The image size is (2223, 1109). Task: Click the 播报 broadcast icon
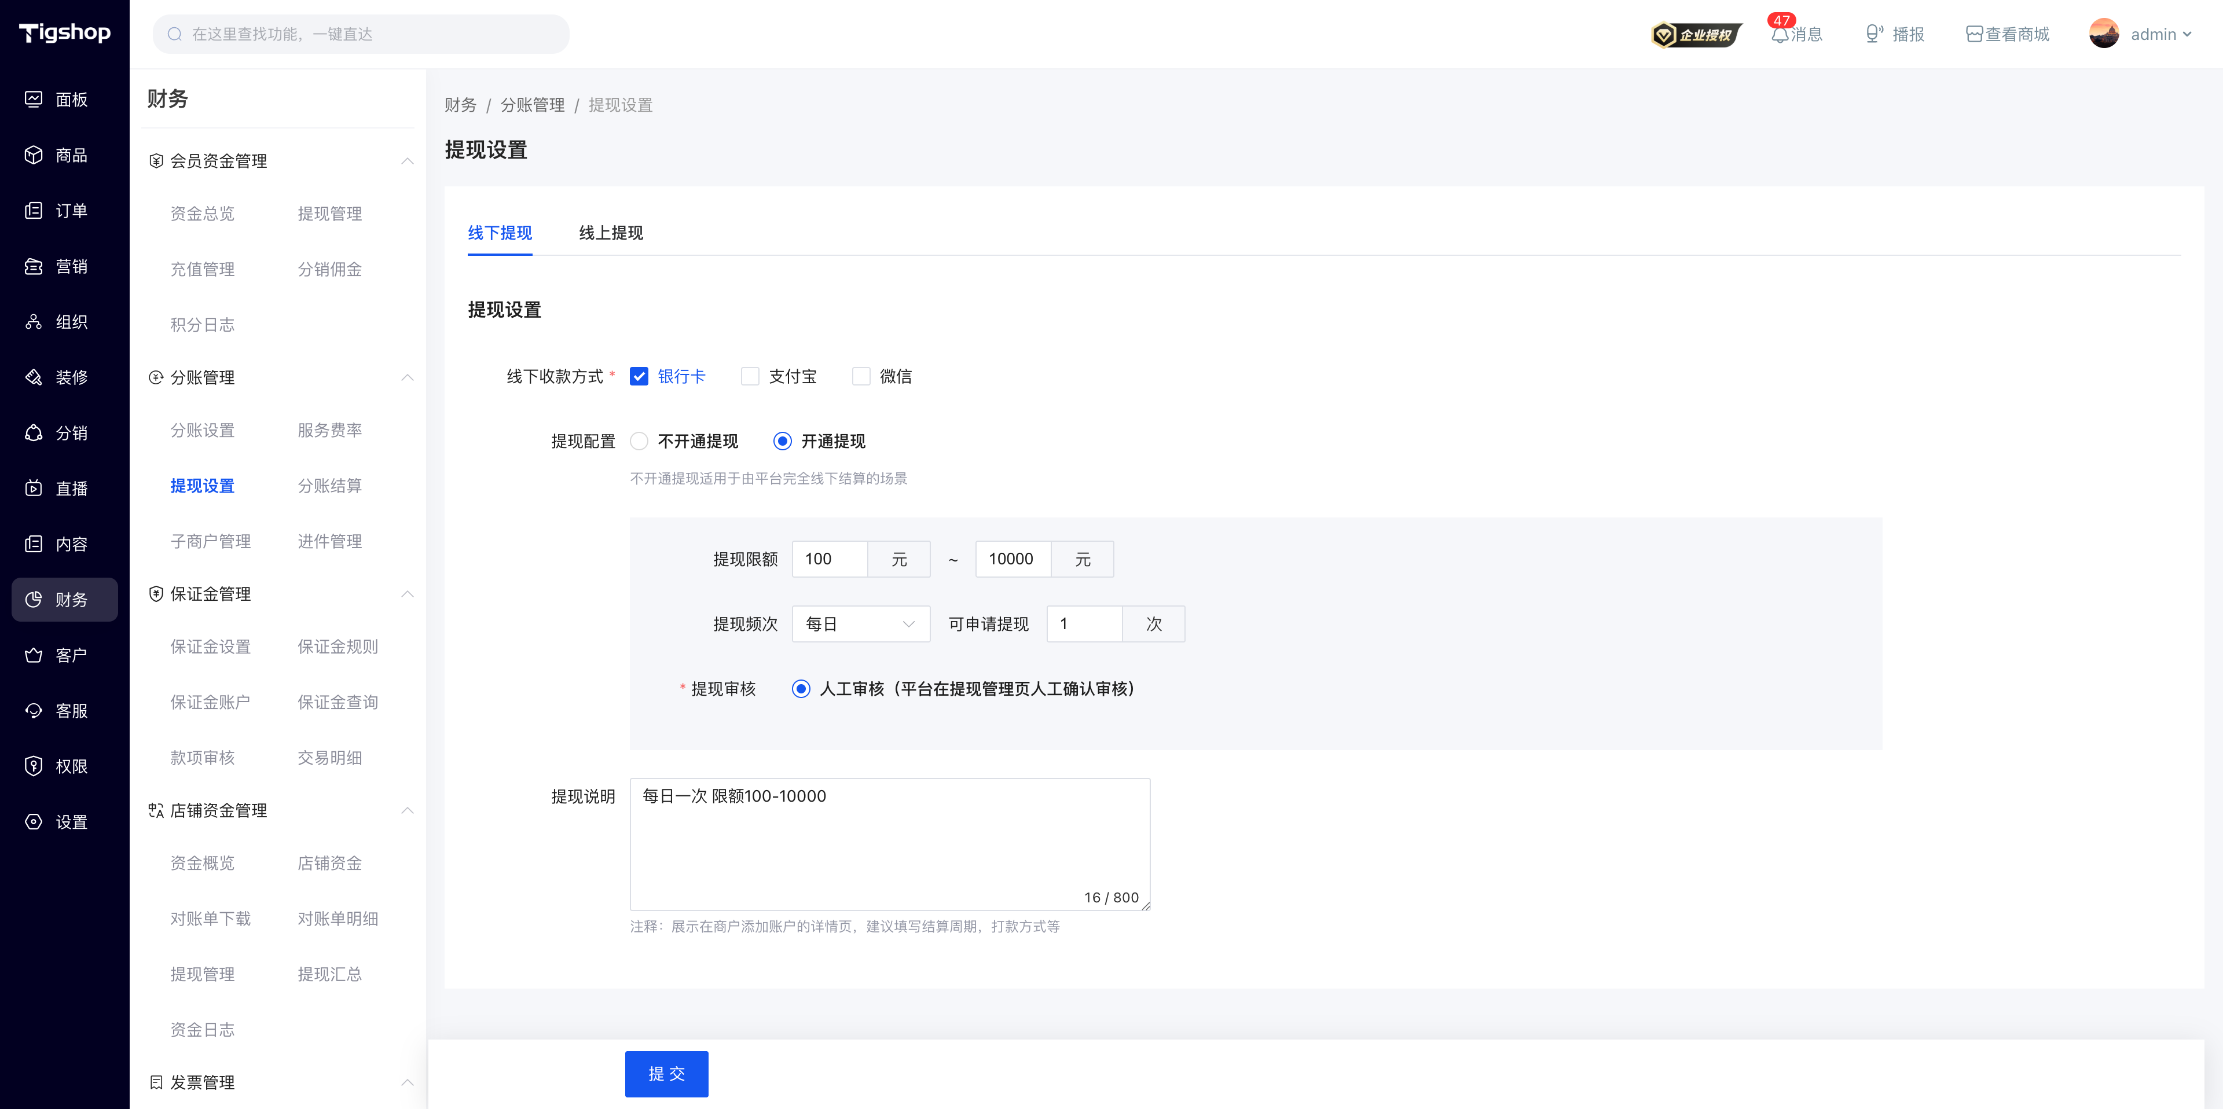pos(1873,35)
